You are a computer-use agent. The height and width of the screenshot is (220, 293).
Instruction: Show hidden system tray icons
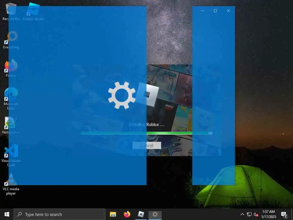[242, 214]
